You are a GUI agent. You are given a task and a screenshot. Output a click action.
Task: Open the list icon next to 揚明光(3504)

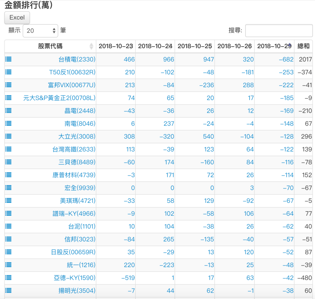pyautogui.click(x=8, y=290)
